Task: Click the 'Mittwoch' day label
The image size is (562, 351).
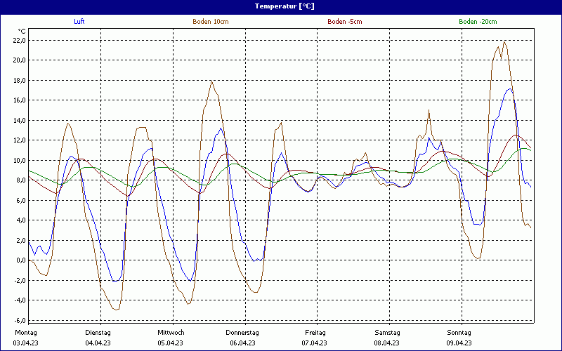Action: pyautogui.click(x=171, y=333)
